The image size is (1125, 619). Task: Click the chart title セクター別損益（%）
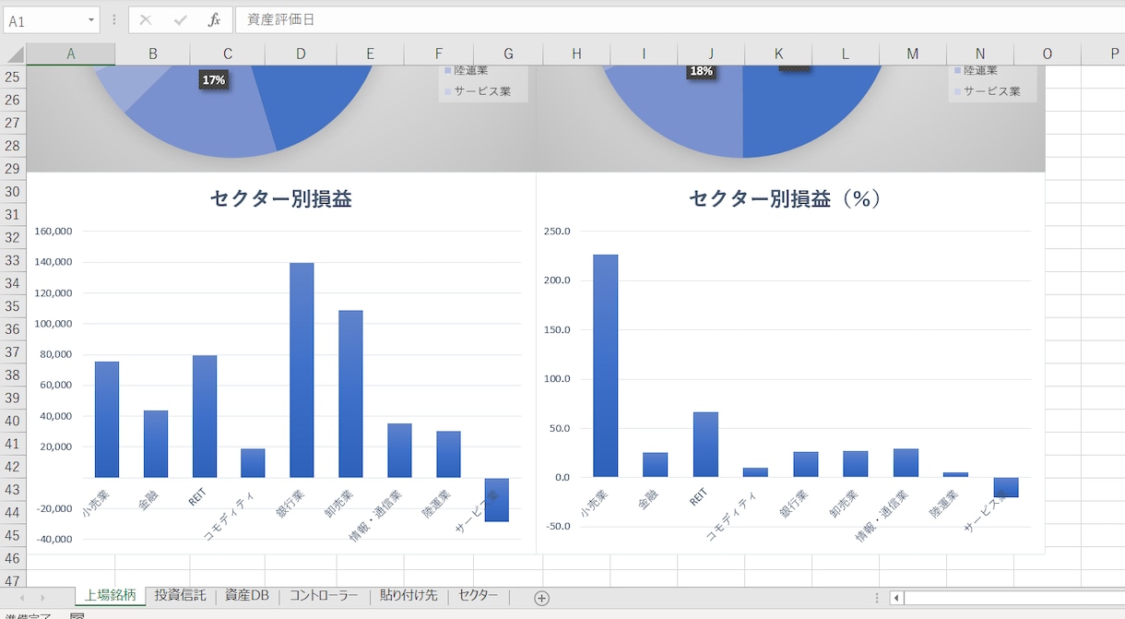(x=786, y=198)
